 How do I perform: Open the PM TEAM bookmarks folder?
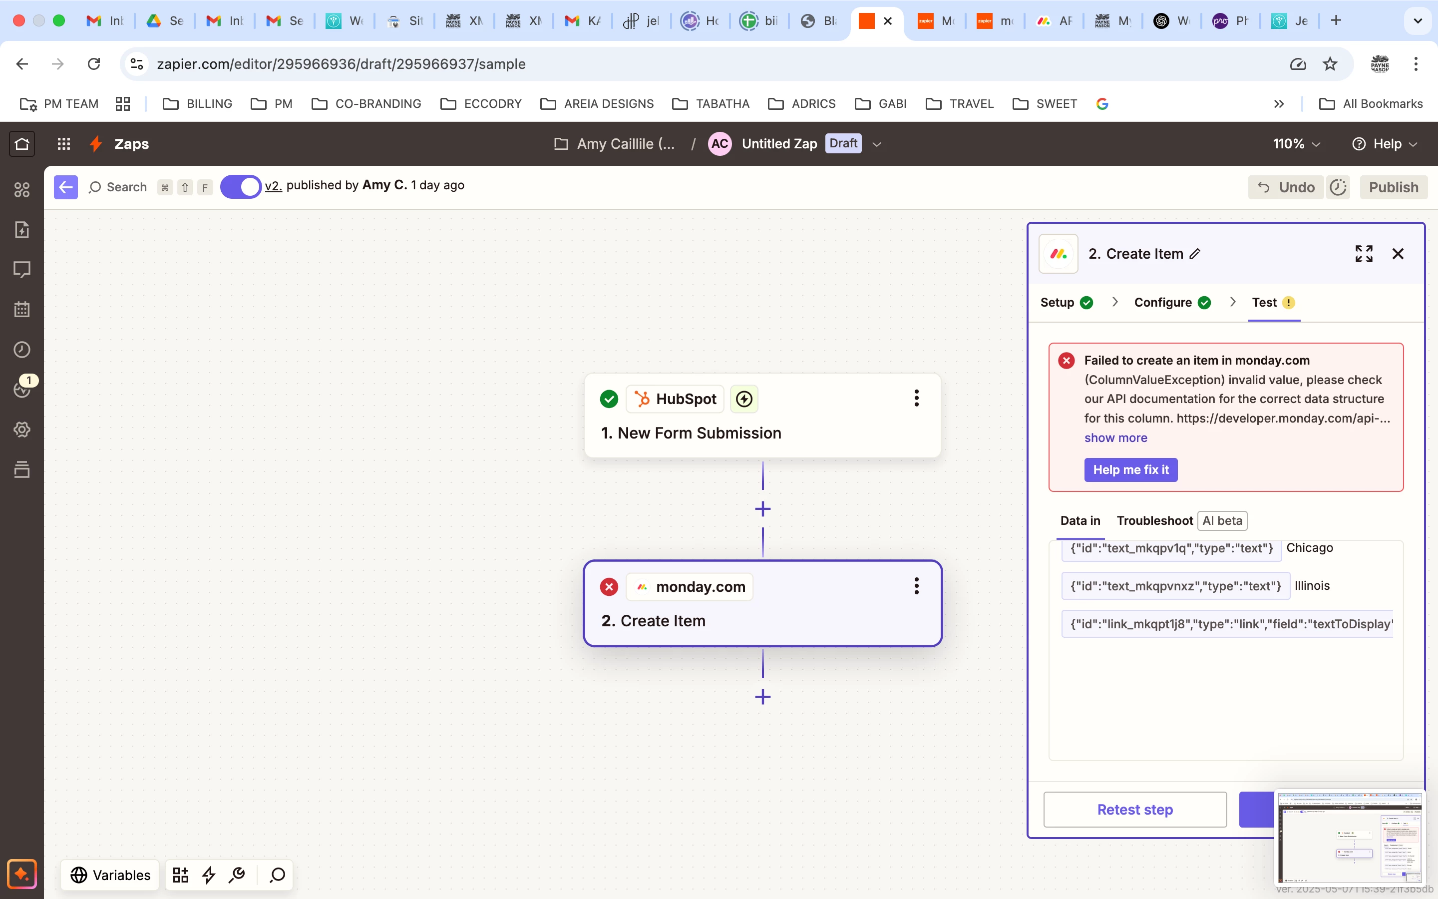point(59,104)
